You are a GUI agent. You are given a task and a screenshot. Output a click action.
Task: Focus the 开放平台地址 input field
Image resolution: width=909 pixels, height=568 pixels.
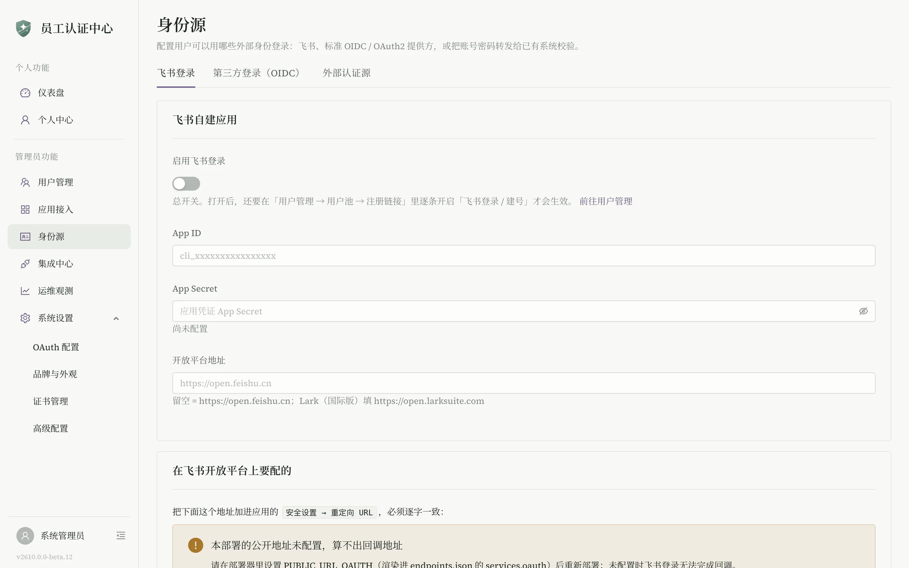tap(523, 383)
